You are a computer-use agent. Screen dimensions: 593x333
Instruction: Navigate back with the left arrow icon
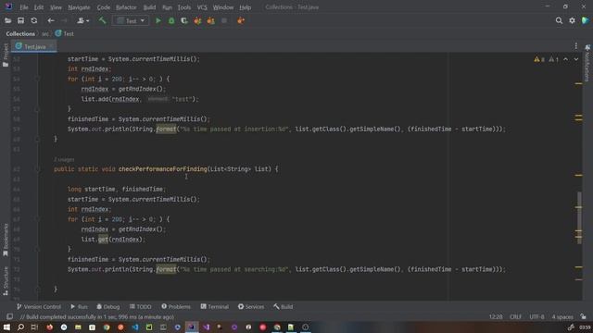[51, 20]
